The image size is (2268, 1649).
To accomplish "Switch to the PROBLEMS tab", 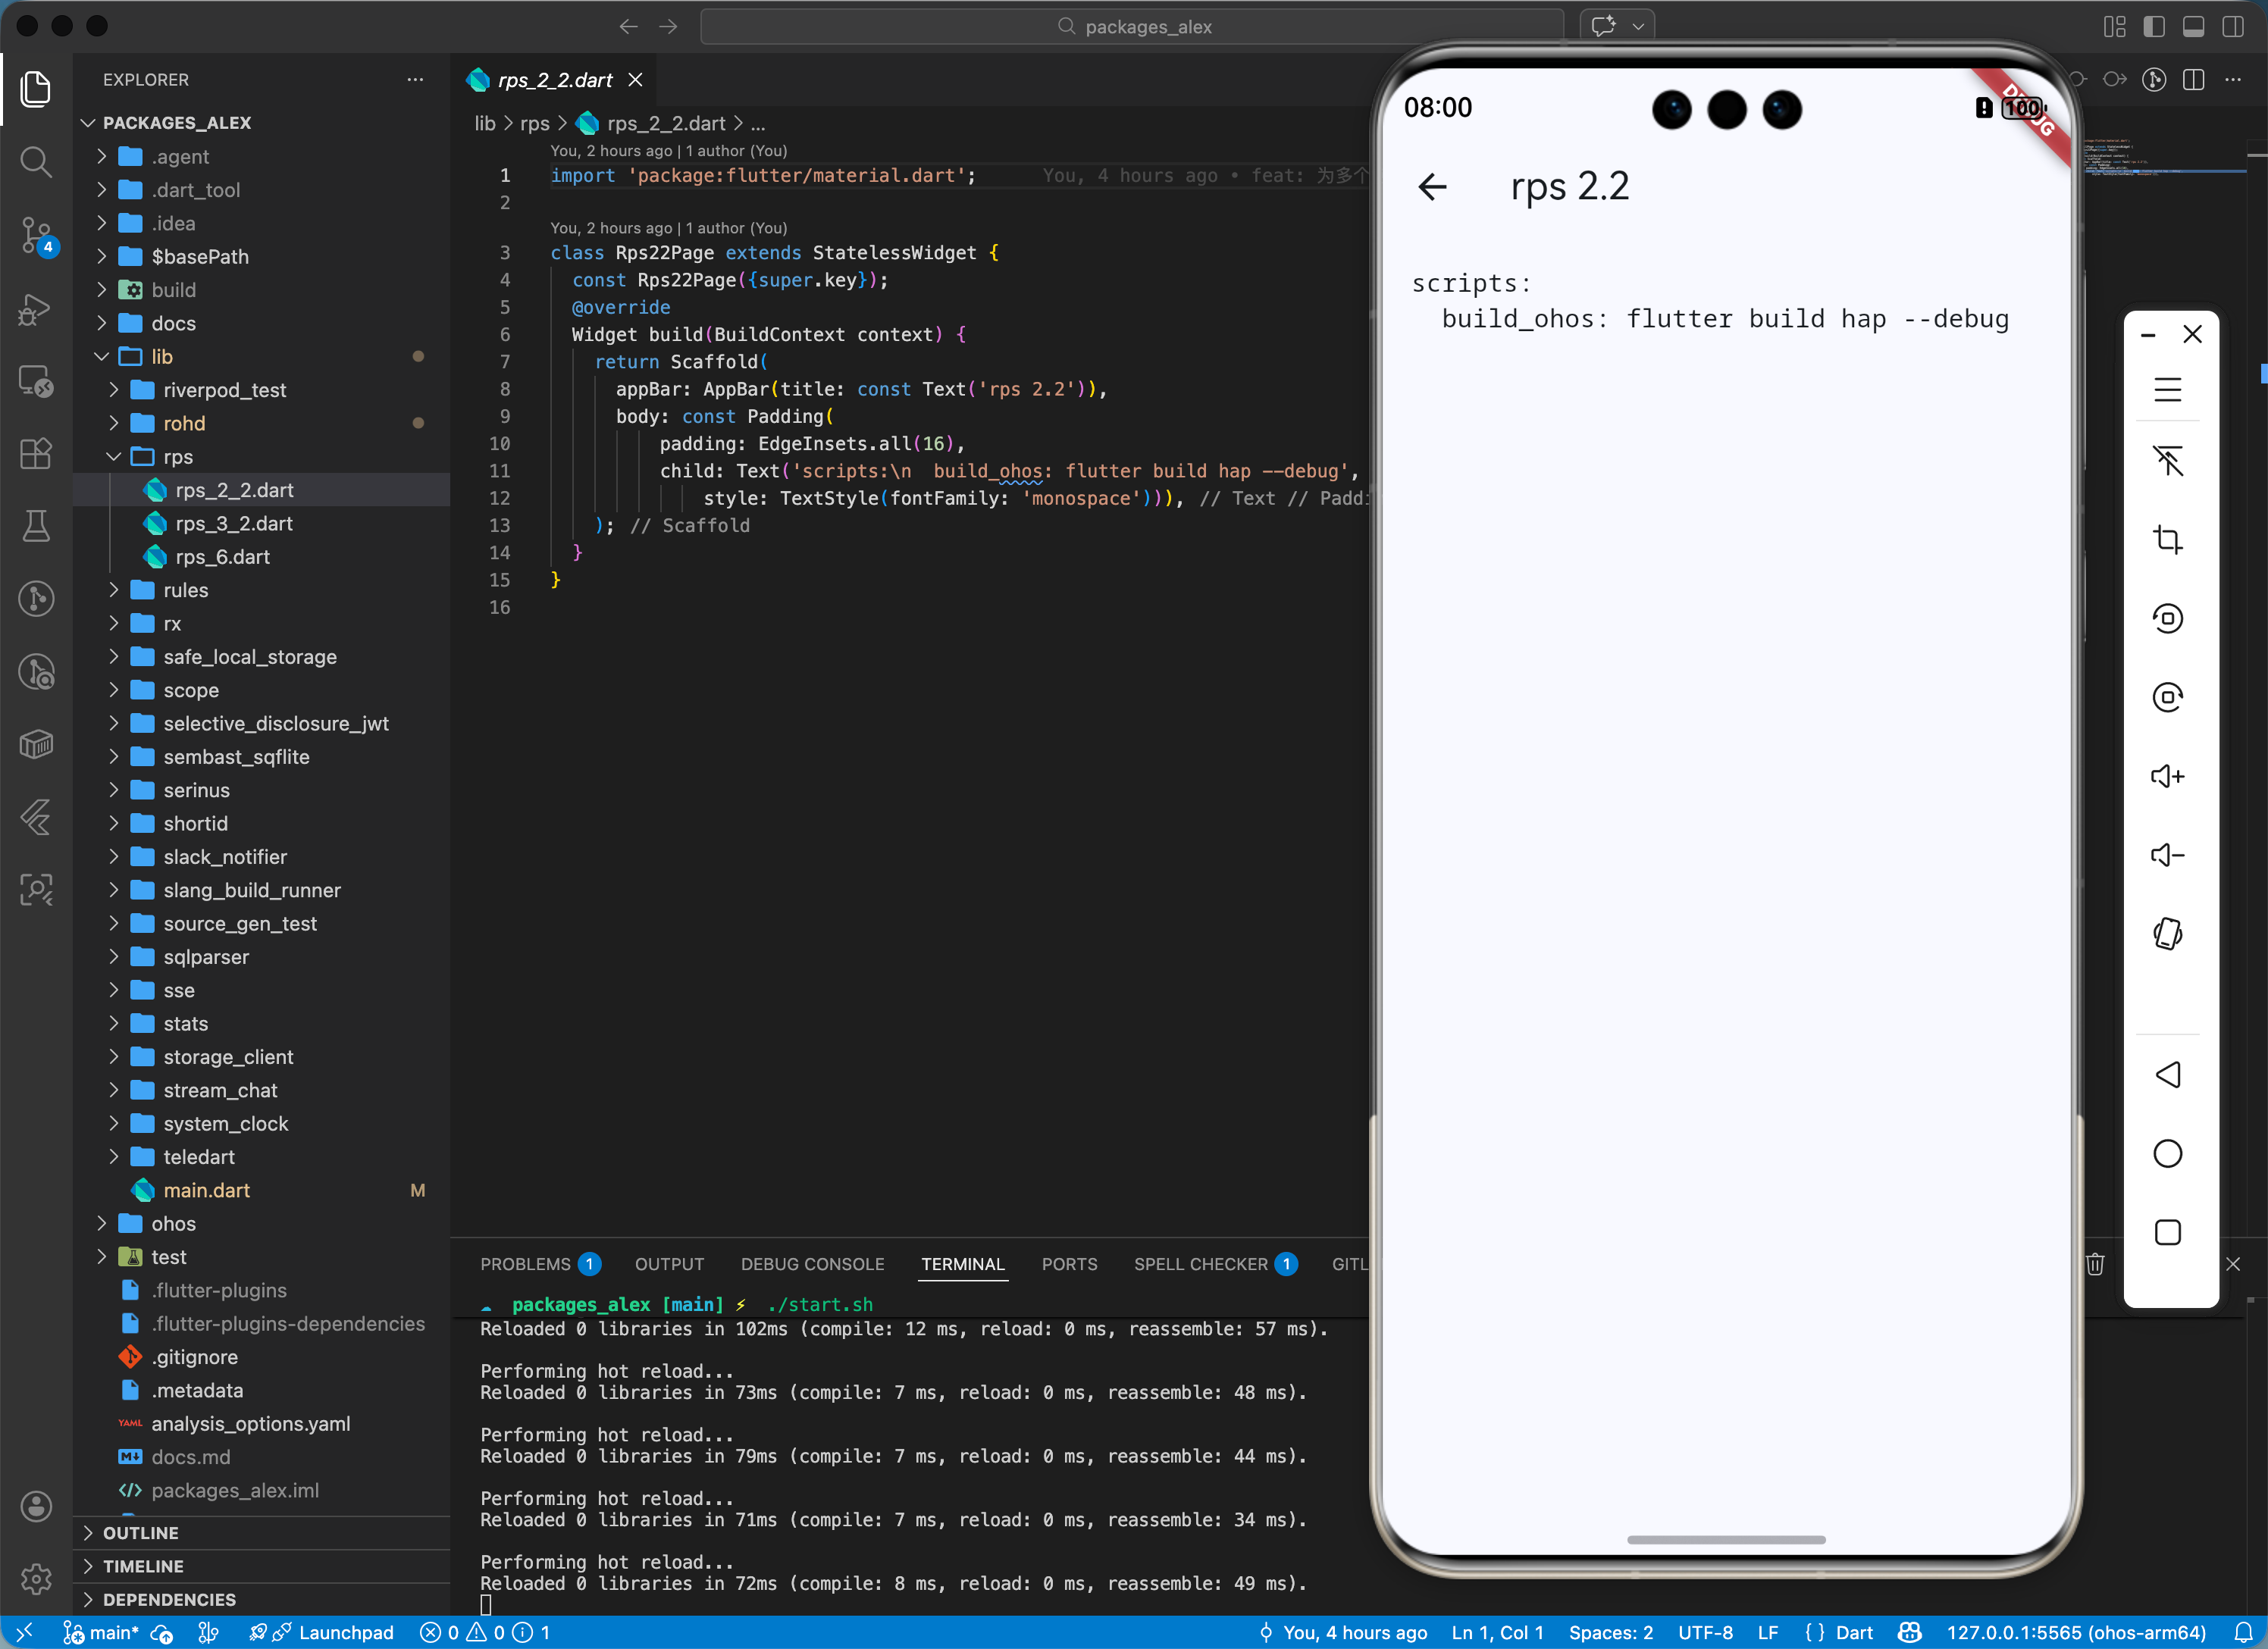I will tap(525, 1264).
